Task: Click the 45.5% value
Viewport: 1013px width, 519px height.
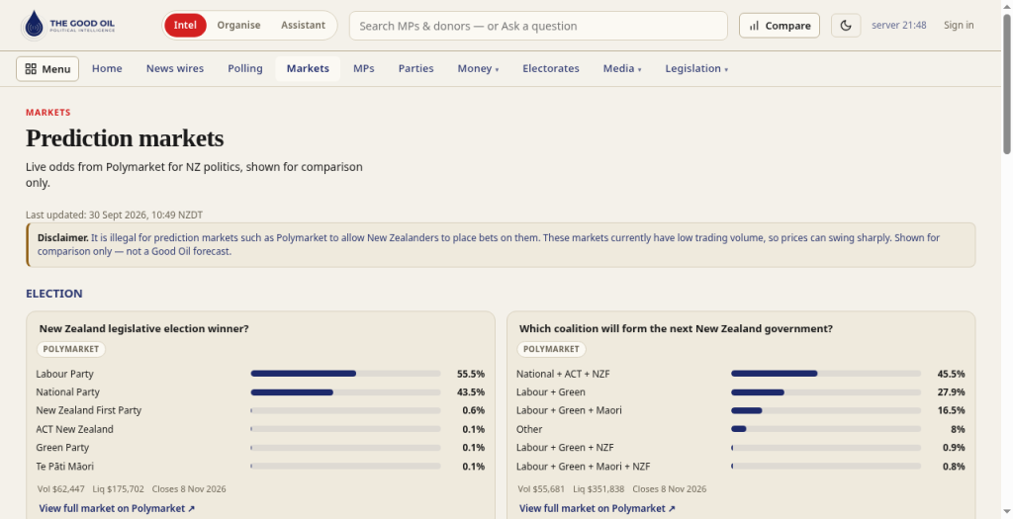Action: pyautogui.click(x=951, y=374)
